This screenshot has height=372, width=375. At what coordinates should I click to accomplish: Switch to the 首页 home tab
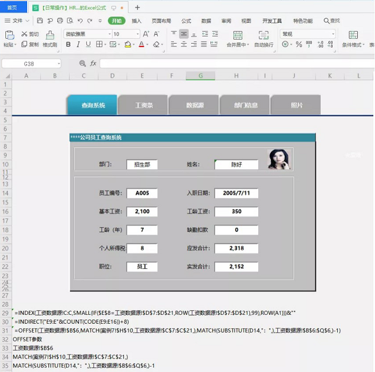(12, 8)
